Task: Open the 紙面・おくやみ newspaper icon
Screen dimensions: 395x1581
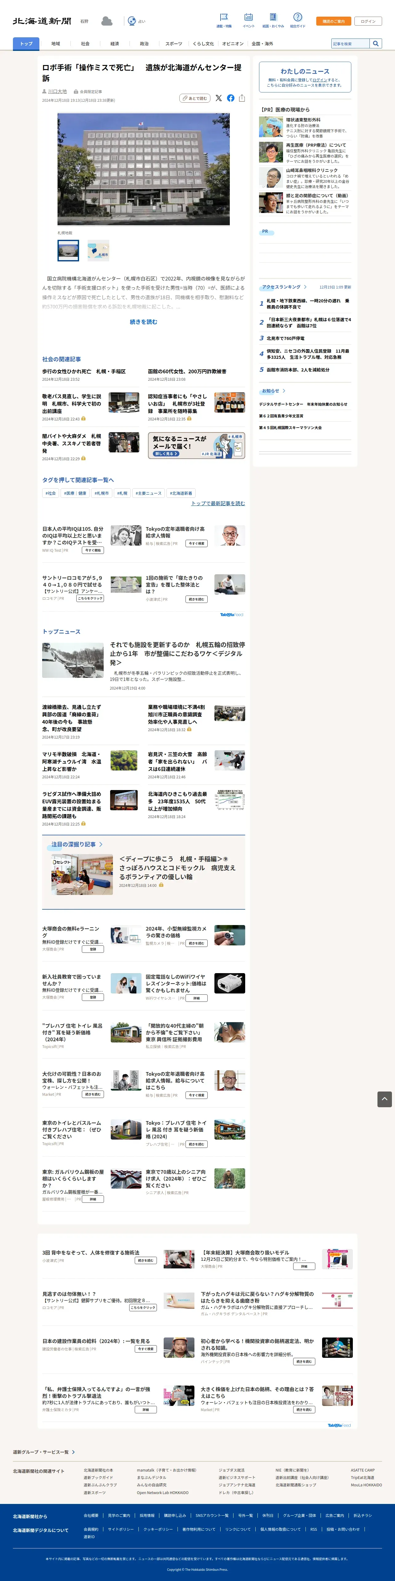Action: tap(273, 17)
